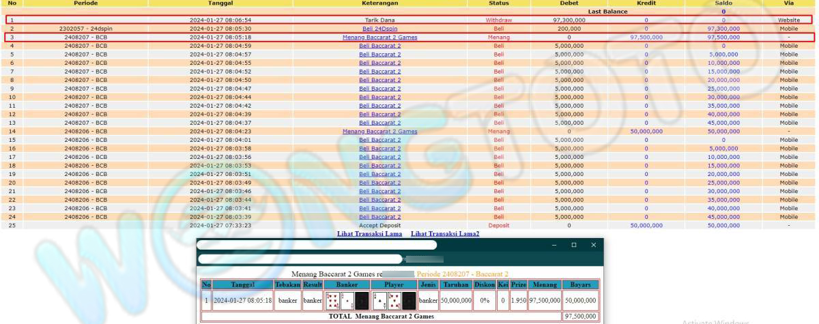Open the Lihat Transaksi Lama2 link

coord(445,234)
